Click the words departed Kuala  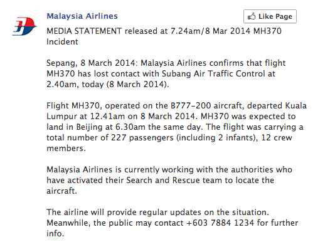pos(277,106)
